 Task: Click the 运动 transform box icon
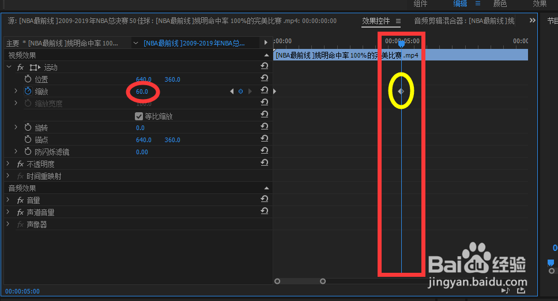tap(35, 67)
